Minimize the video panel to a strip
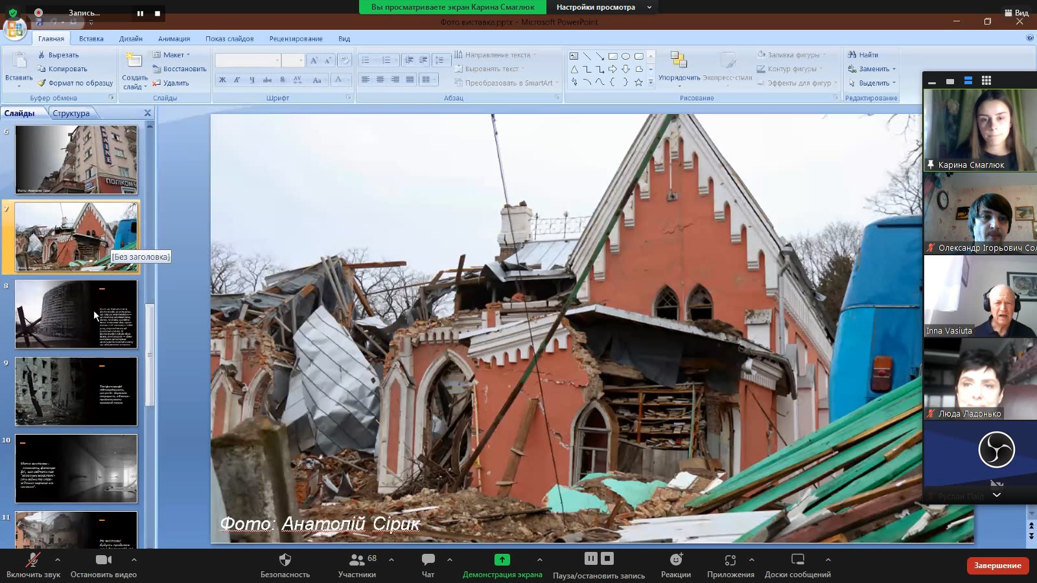Image resolution: width=1037 pixels, height=583 pixels. click(932, 81)
